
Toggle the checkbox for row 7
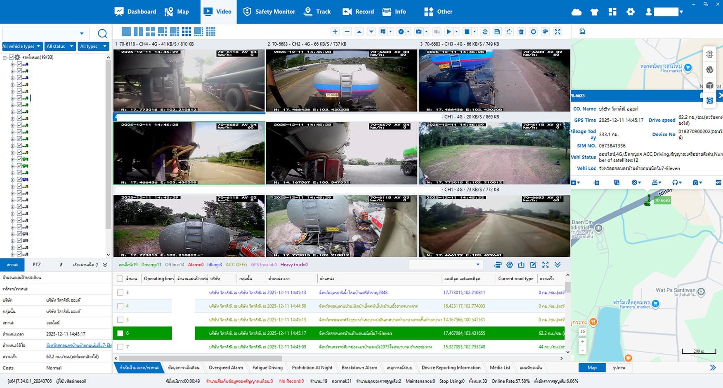point(120,347)
